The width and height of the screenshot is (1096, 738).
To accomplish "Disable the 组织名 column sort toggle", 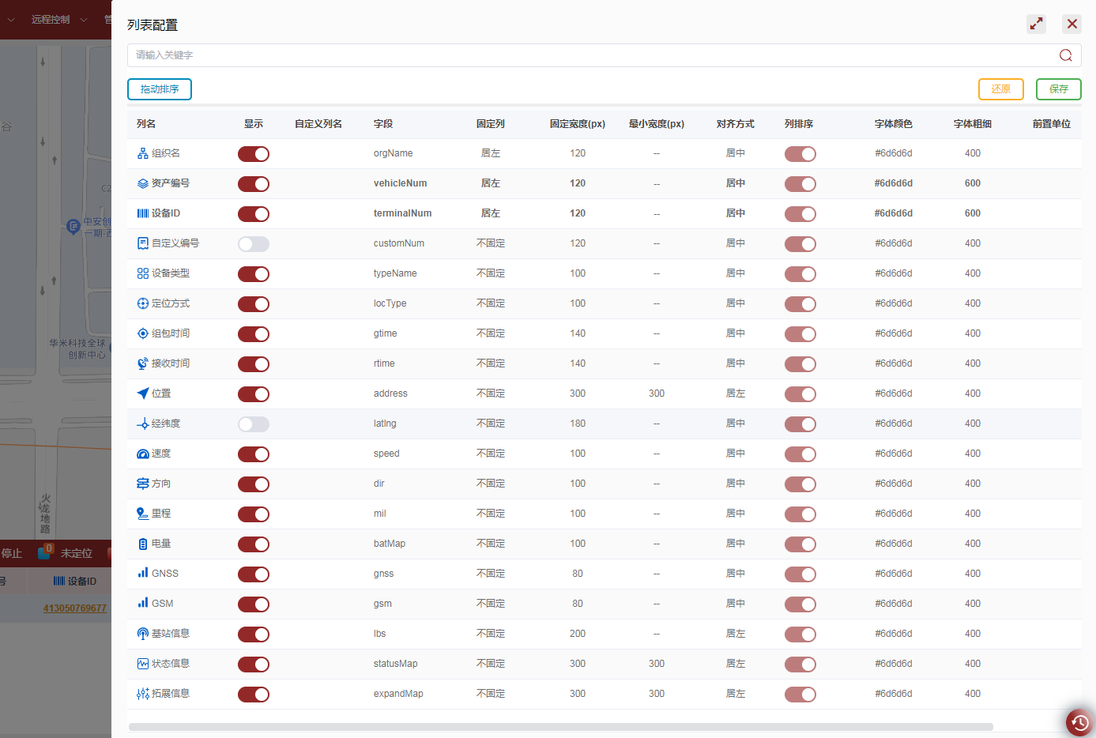I will tap(800, 154).
